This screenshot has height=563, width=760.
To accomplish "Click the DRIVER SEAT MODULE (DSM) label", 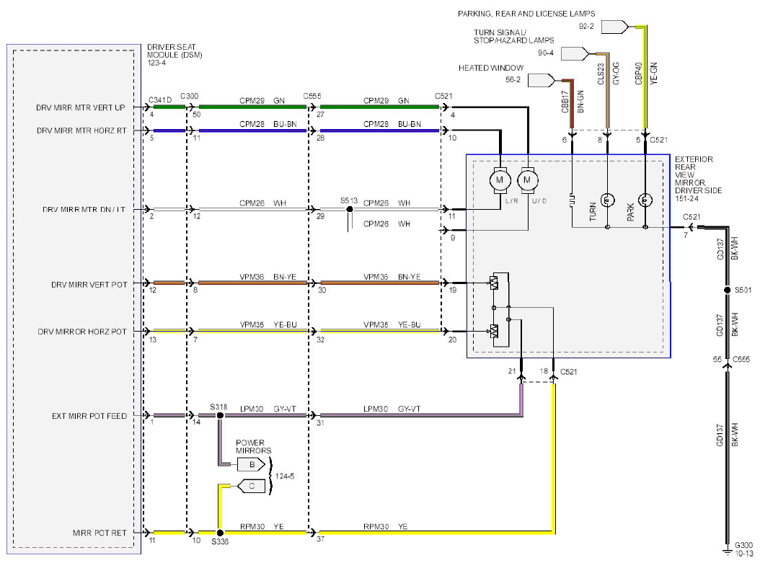I will pyautogui.click(x=174, y=51).
